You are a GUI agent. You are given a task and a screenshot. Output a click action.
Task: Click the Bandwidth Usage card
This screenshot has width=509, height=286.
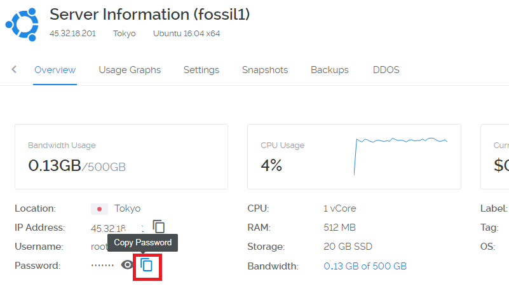[121, 156]
